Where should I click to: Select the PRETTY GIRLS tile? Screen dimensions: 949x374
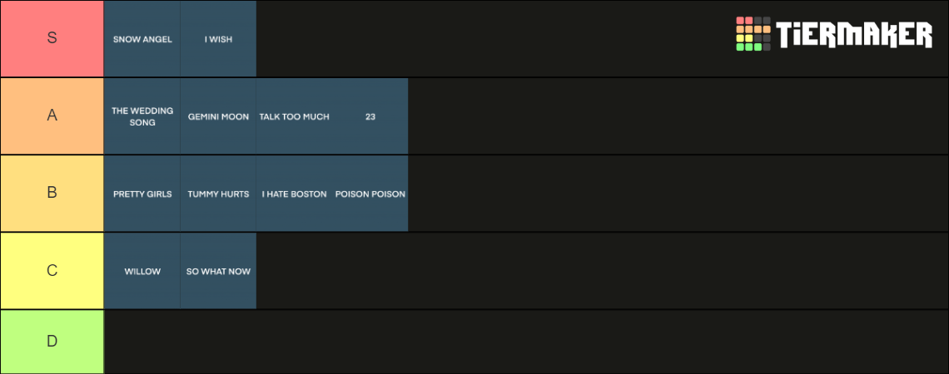142,194
